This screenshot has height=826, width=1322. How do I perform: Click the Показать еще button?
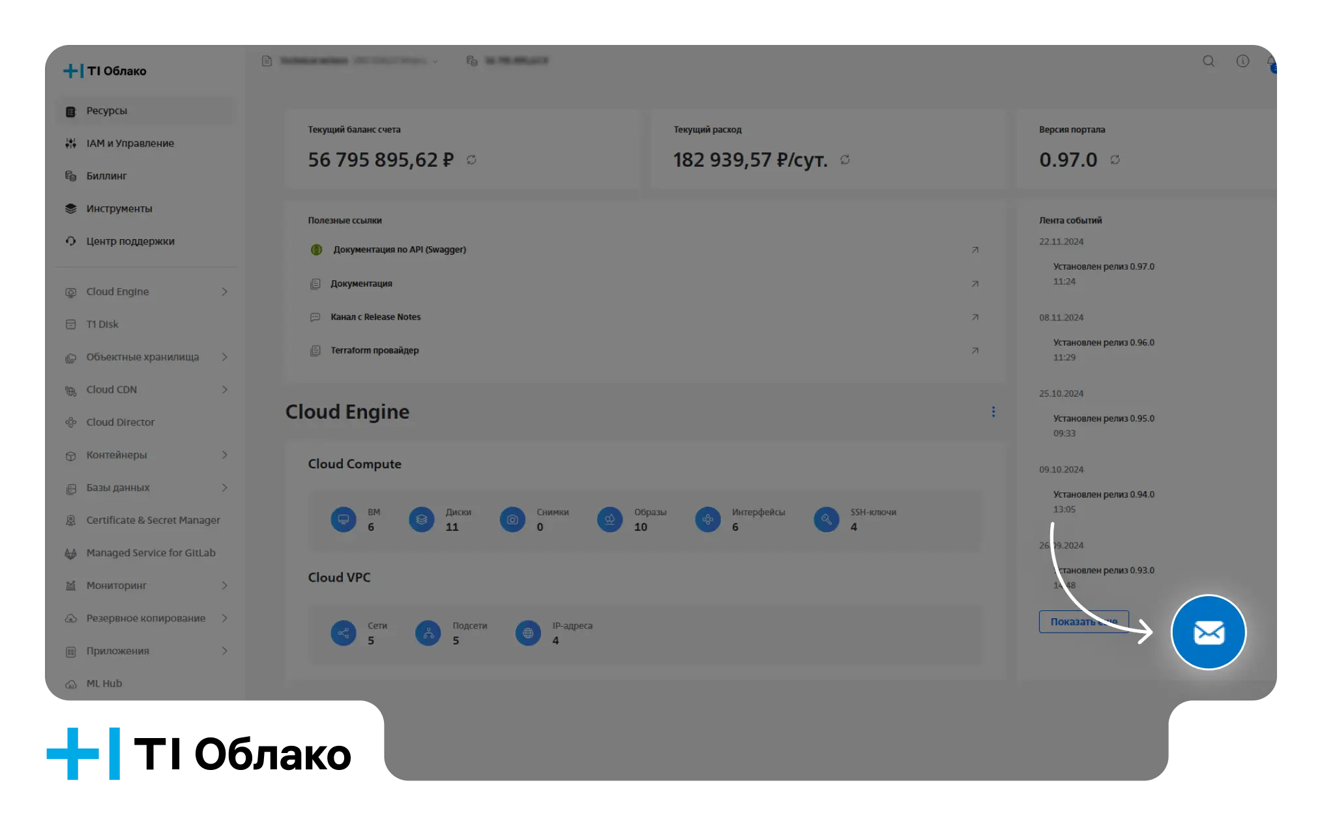click(1084, 621)
